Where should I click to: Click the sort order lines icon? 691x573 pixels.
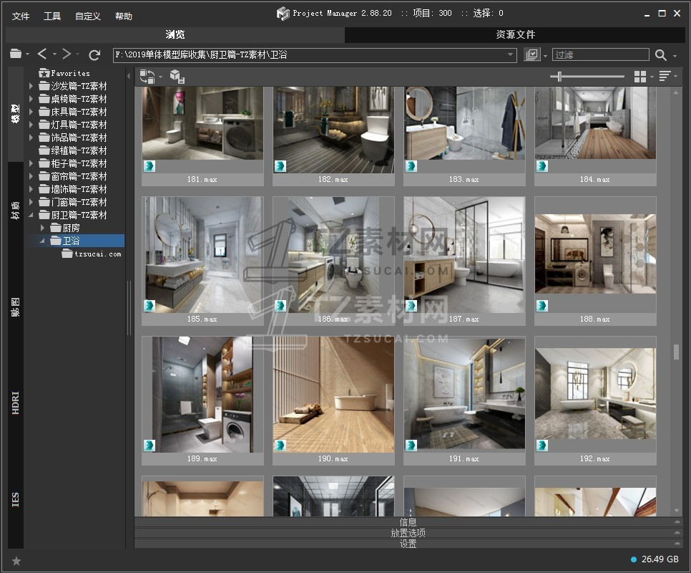click(665, 77)
